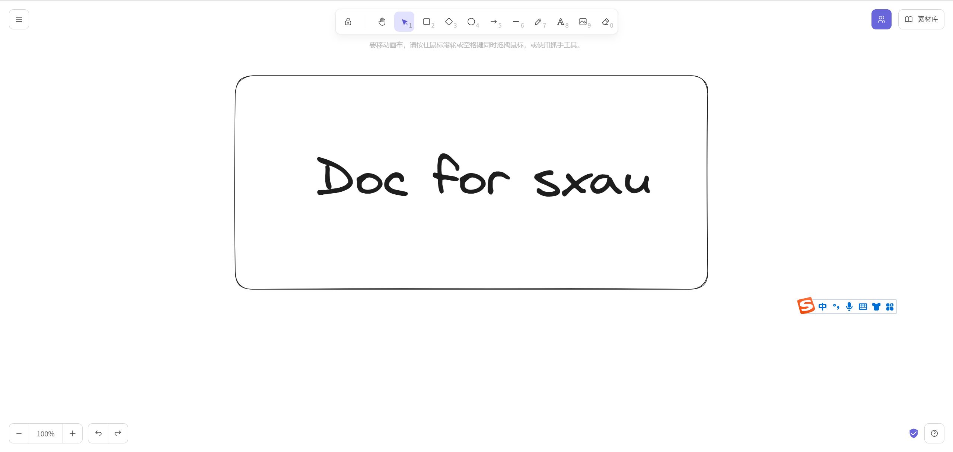Toggle the keep-tool-active lock icon
Screen dimensions: 953x452
coord(348,22)
